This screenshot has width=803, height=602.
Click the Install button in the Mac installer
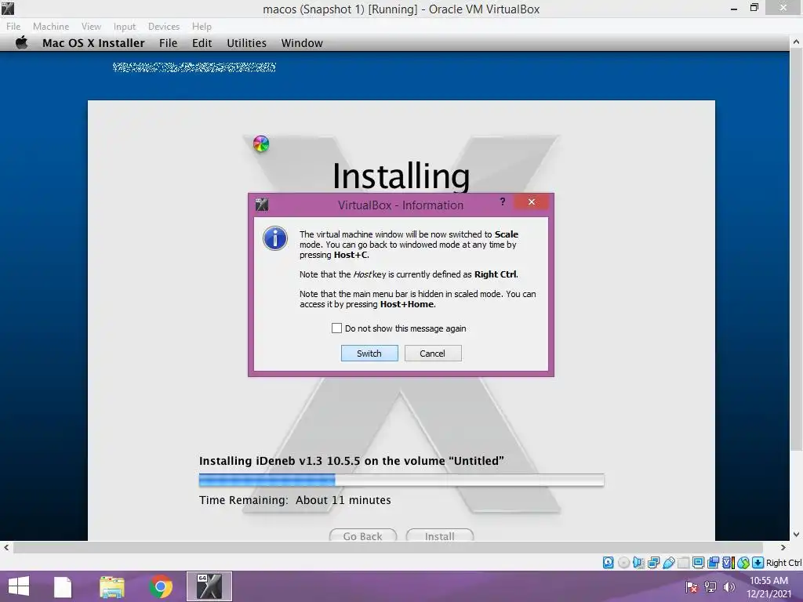pos(439,535)
